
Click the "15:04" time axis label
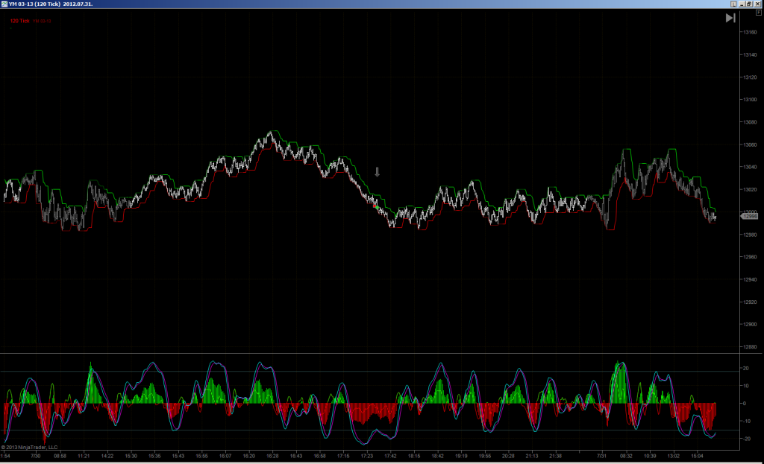click(698, 457)
